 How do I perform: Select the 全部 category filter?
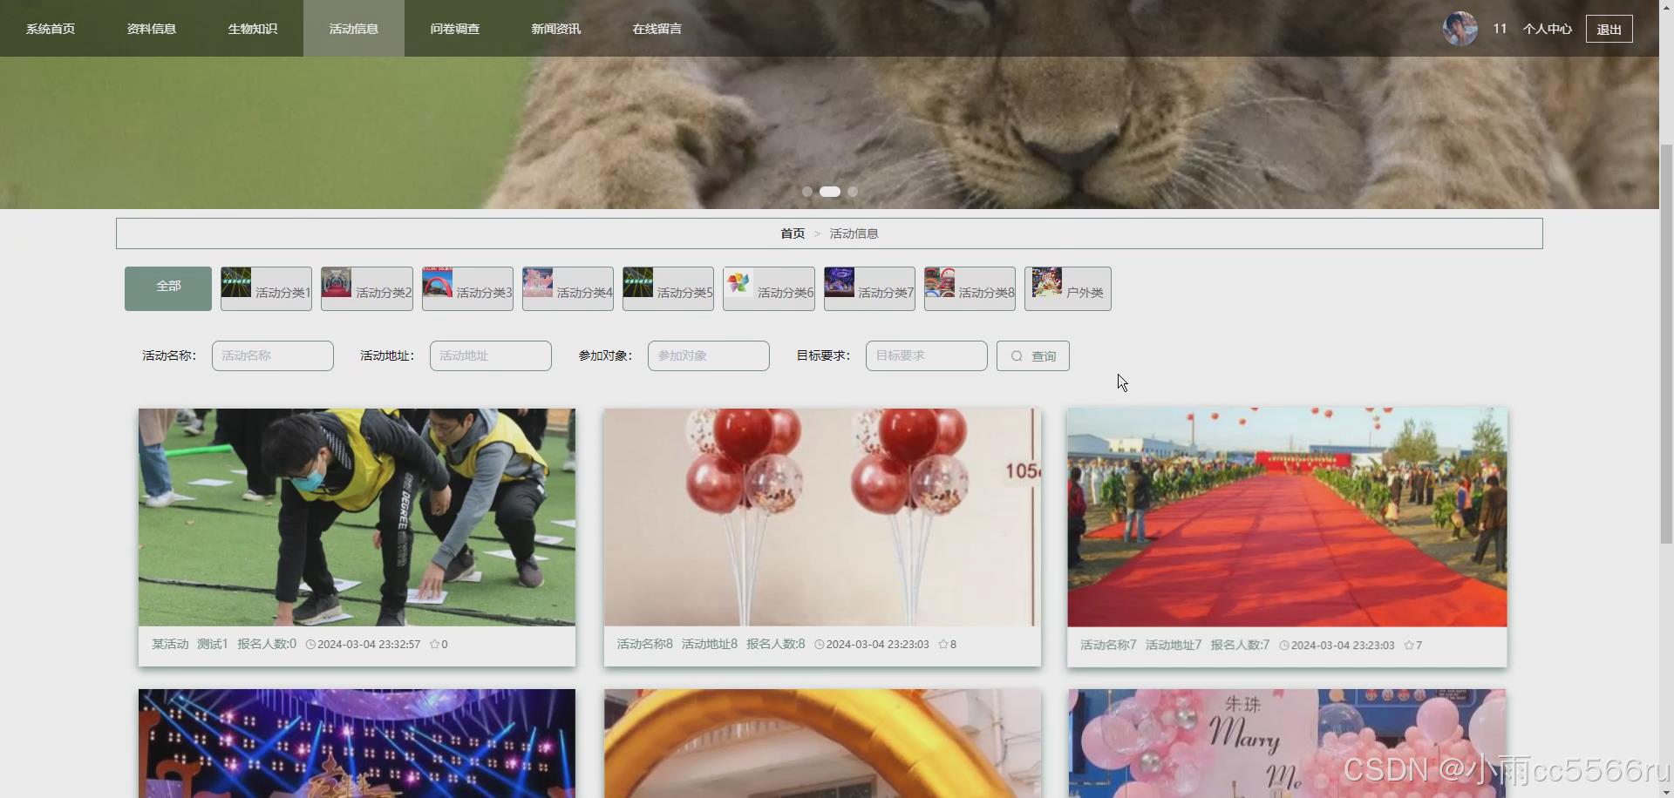tap(168, 288)
